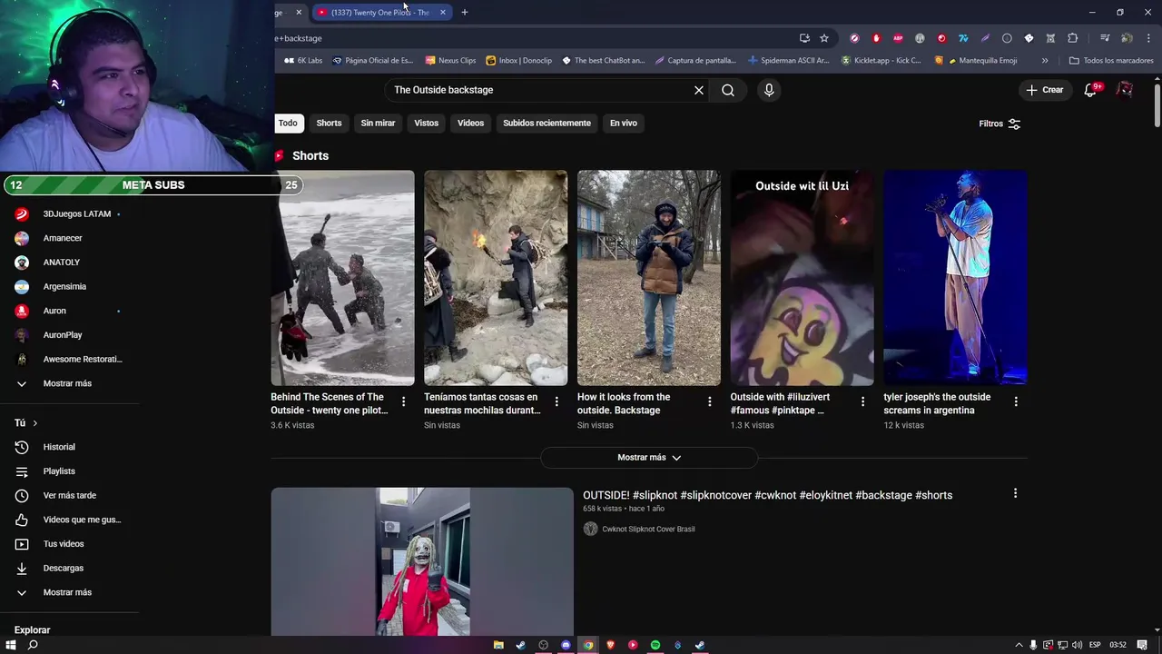Switch to the Twenty One Pilots tab
This screenshot has height=654, width=1162.
pos(381,12)
